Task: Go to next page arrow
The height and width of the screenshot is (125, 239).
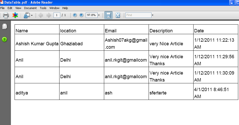Action: pyautogui.click(x=49, y=15)
